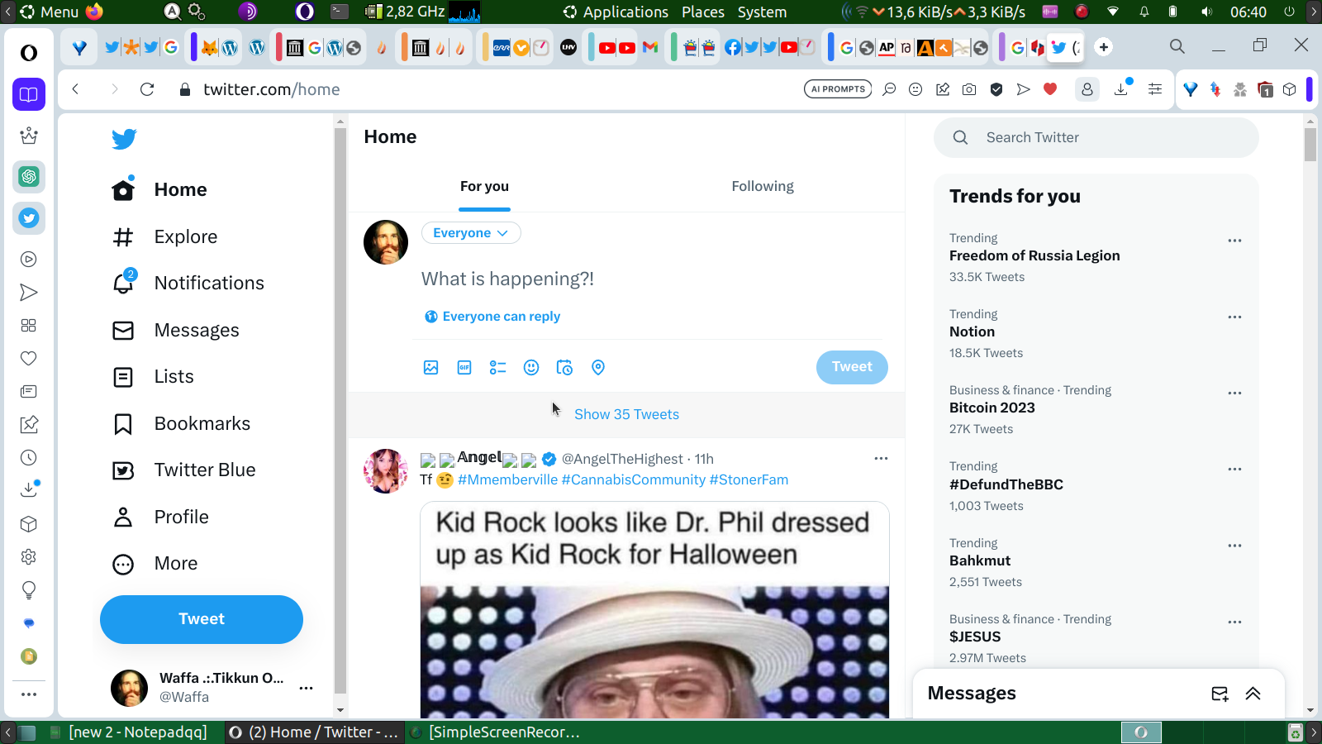The width and height of the screenshot is (1322, 744).
Task: Open Notifications in the sidebar
Action: 188,284
